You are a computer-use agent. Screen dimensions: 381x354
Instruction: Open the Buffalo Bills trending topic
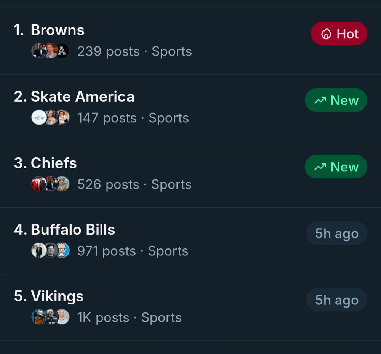click(73, 230)
